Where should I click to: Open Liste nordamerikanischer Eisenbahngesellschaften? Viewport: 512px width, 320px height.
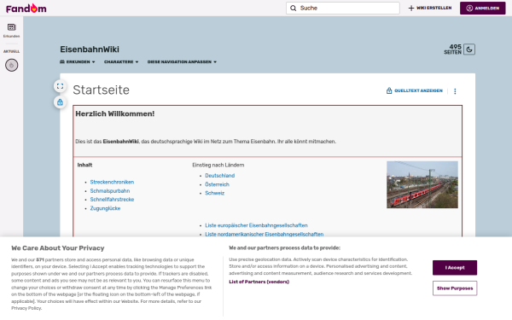click(265, 234)
